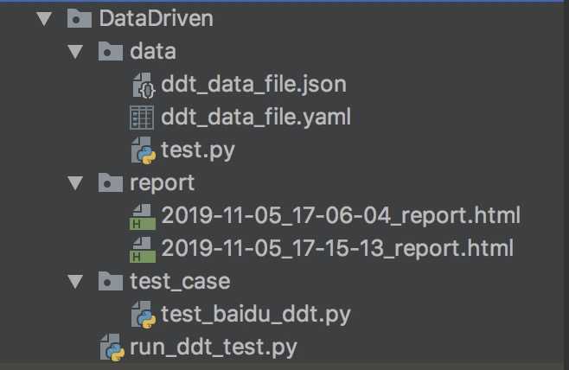Select the run_ddt_test.py file name
The width and height of the screenshot is (569, 370).
coord(213,348)
